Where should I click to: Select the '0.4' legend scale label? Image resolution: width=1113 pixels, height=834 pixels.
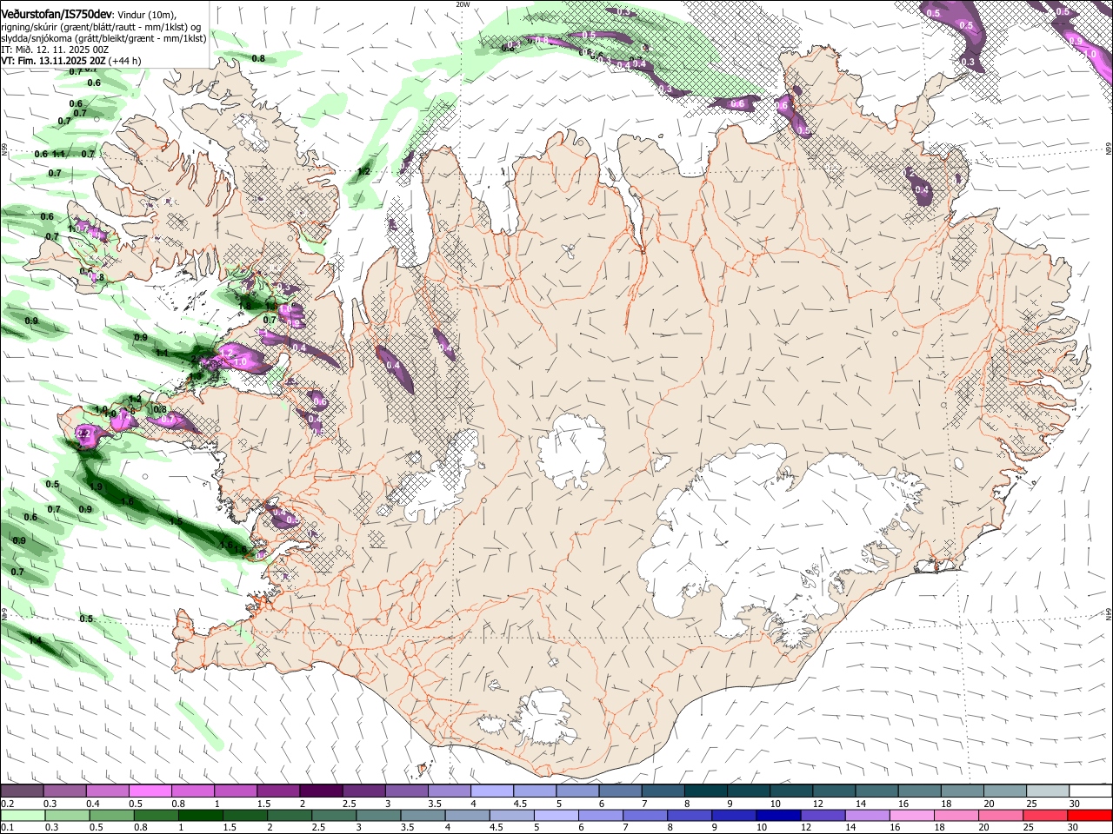click(93, 804)
